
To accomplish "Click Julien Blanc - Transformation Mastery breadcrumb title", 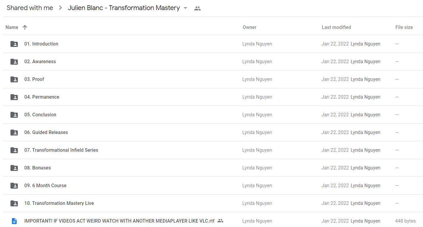I will pyautogui.click(x=124, y=8).
